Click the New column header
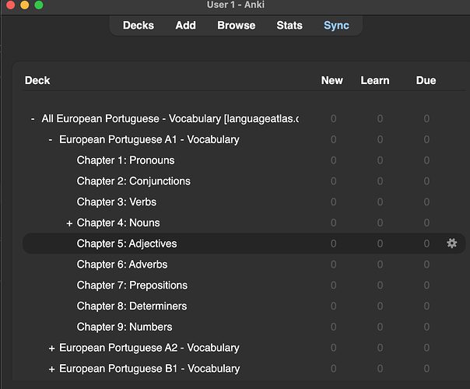This screenshot has height=389, width=470. (x=331, y=80)
